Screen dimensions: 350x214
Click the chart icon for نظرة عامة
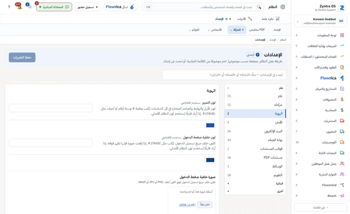click(277, 19)
